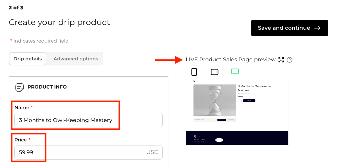The height and width of the screenshot is (168, 338).
Task: Click Sign up Now in preview footer
Action: (219, 140)
